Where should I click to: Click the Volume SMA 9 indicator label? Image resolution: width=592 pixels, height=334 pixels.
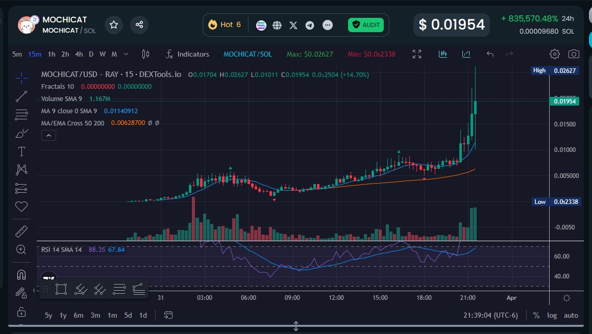point(62,99)
